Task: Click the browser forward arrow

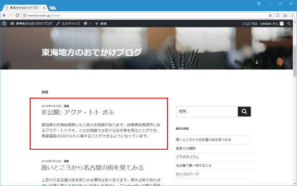Action: click(x=11, y=15)
